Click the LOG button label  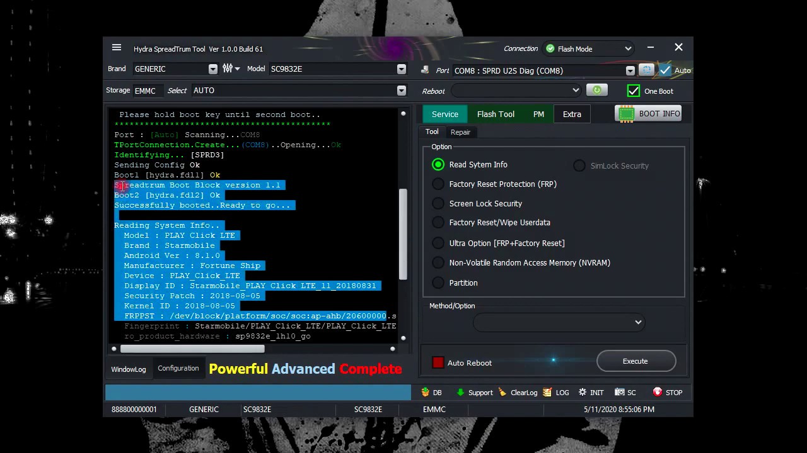(562, 393)
